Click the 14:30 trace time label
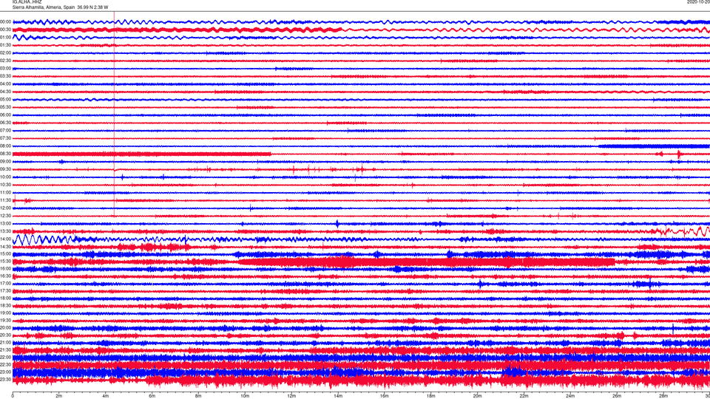Viewport: 710px width, 399px height. (6, 247)
